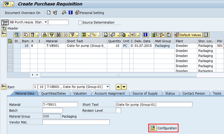Expand the Header section
This screenshot has height=134, width=224.
click(4, 28)
